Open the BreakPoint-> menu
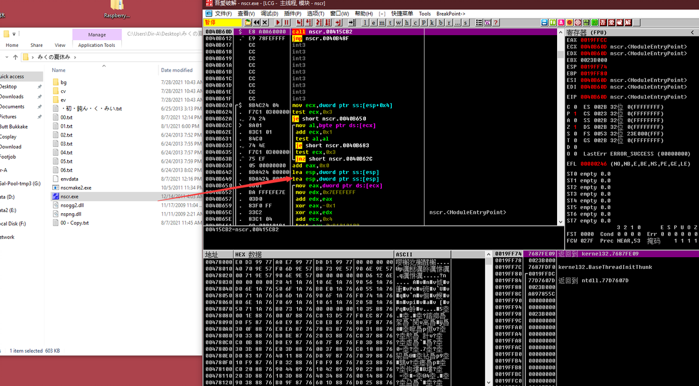This screenshot has width=699, height=386. click(451, 13)
